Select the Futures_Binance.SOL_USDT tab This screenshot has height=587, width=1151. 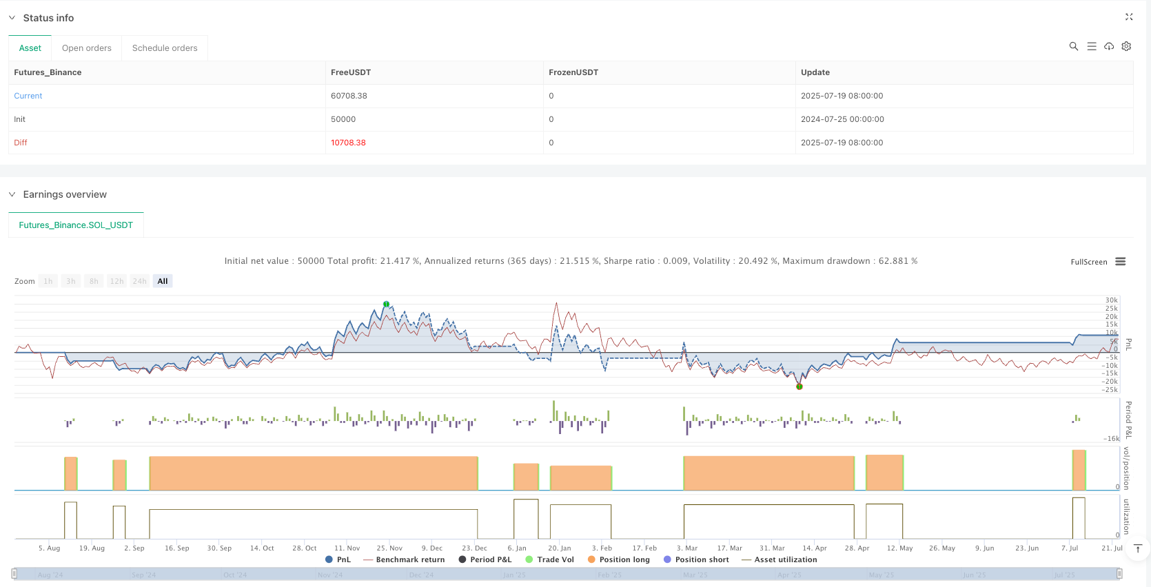[x=76, y=225]
